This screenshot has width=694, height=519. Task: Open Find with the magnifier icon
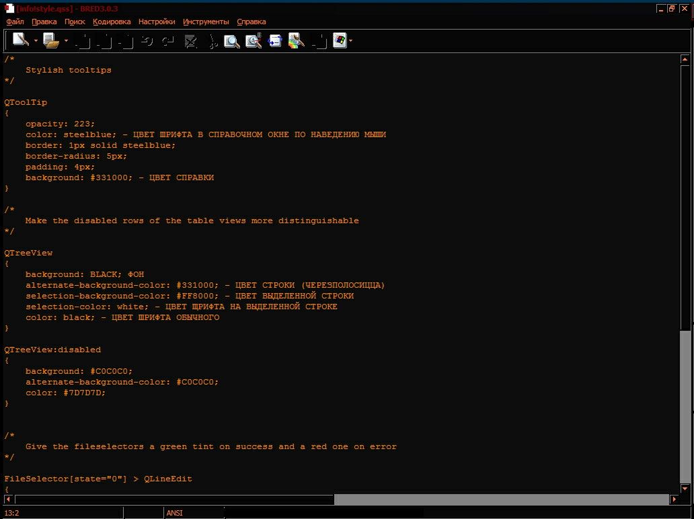coord(231,41)
